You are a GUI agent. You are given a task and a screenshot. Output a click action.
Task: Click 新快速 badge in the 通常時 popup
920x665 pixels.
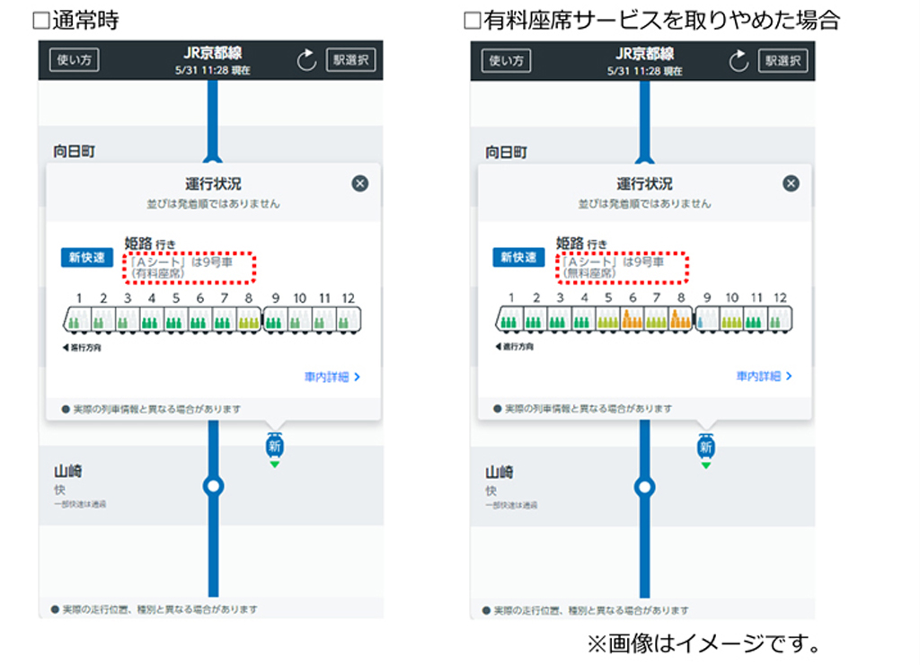87,258
